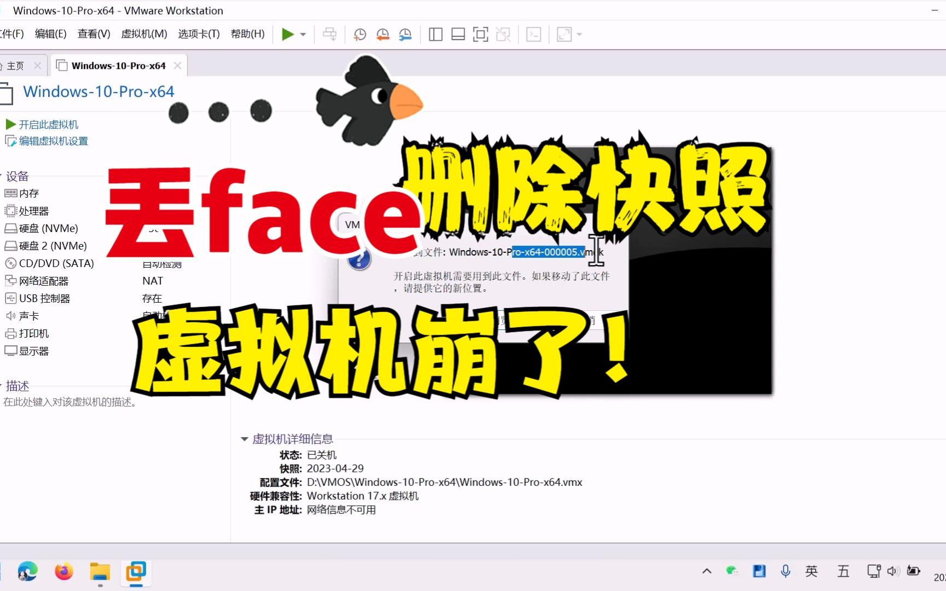This screenshot has width=946, height=591.
Task: Open the 编辑(E) menu
Action: [50, 34]
